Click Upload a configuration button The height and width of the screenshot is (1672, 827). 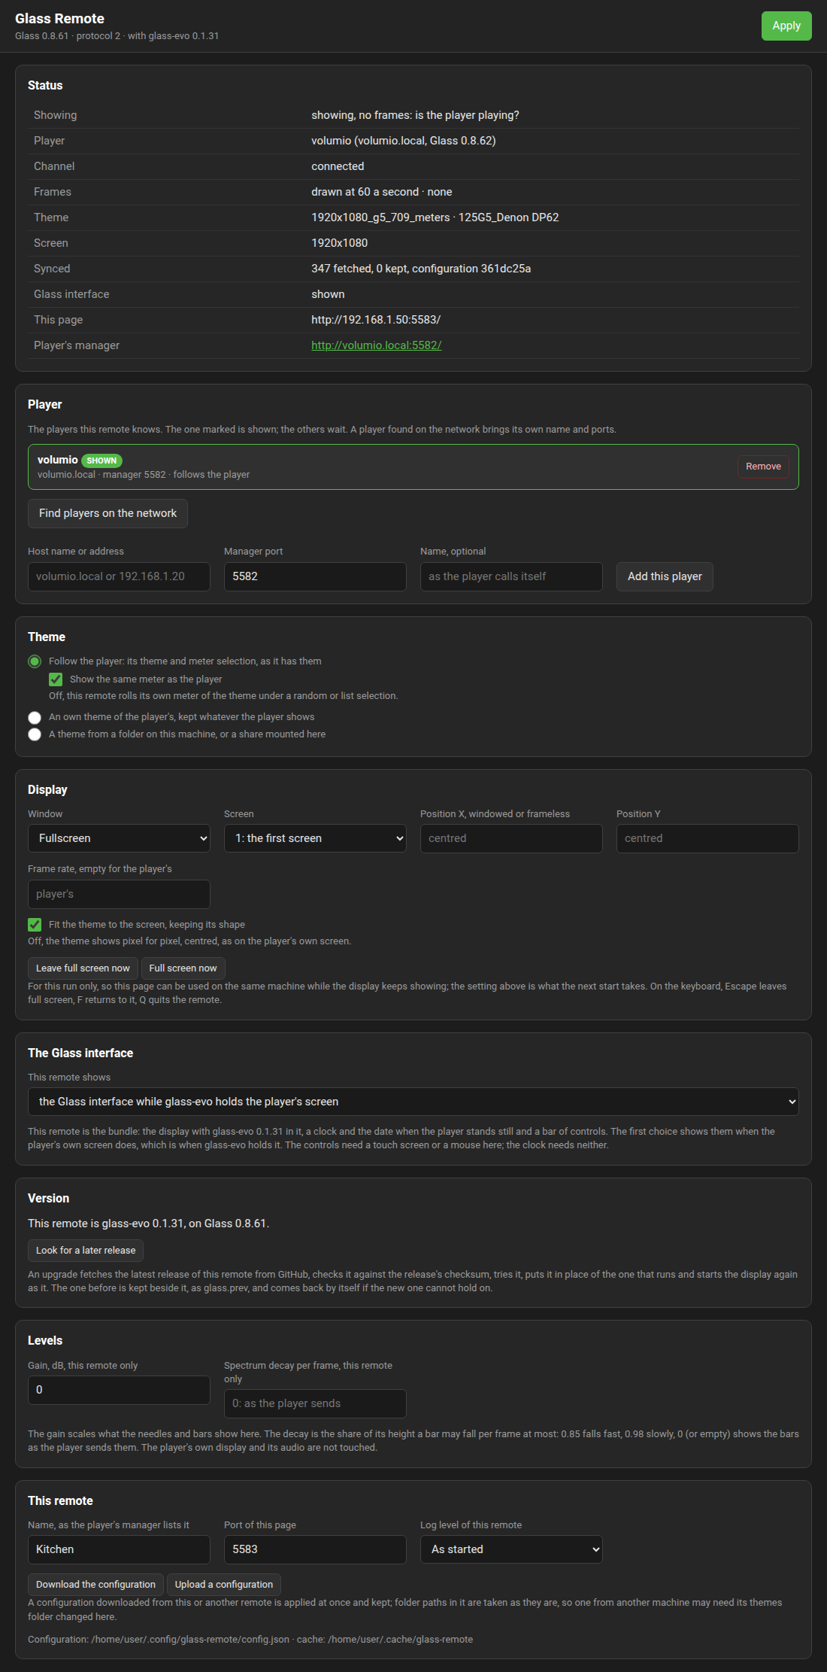point(224,1585)
